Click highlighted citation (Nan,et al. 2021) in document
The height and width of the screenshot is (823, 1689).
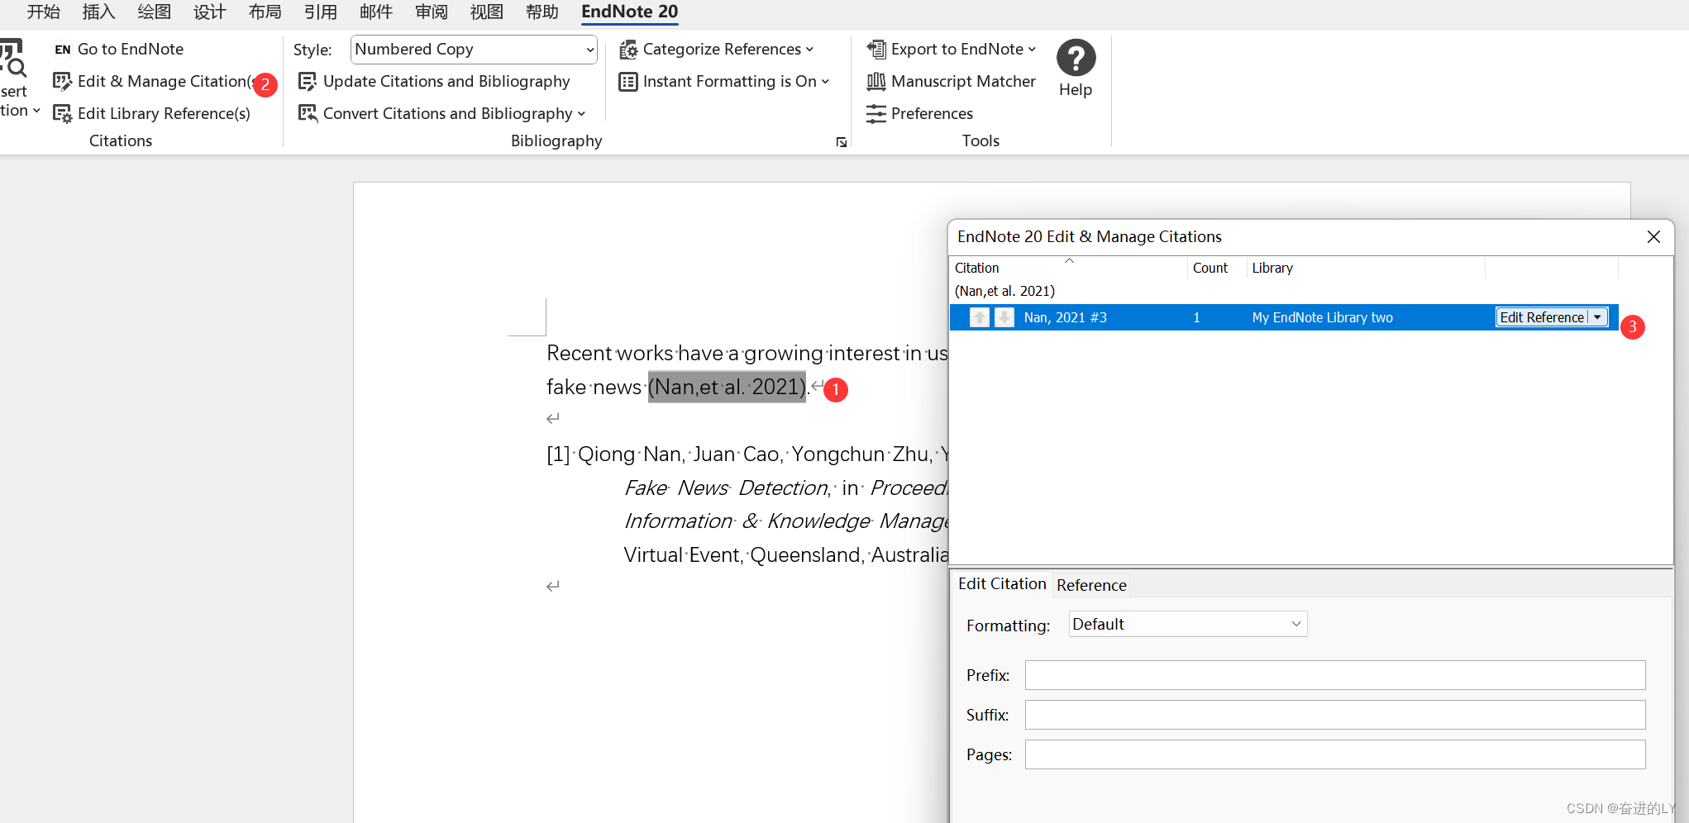[x=727, y=387]
